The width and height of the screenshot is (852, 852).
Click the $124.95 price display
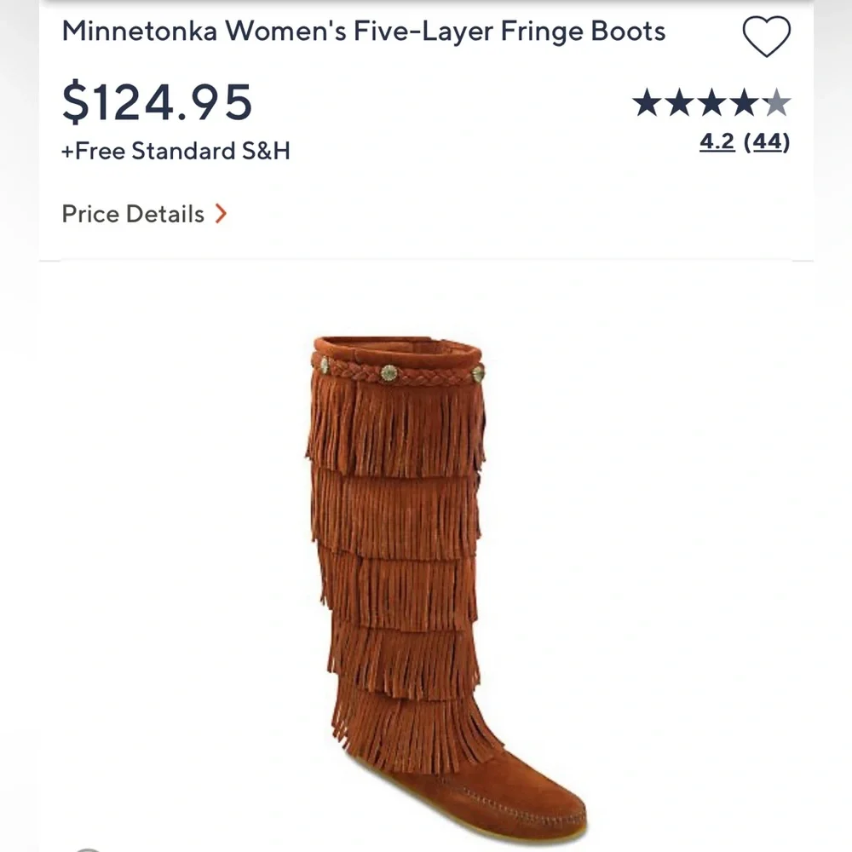click(158, 101)
